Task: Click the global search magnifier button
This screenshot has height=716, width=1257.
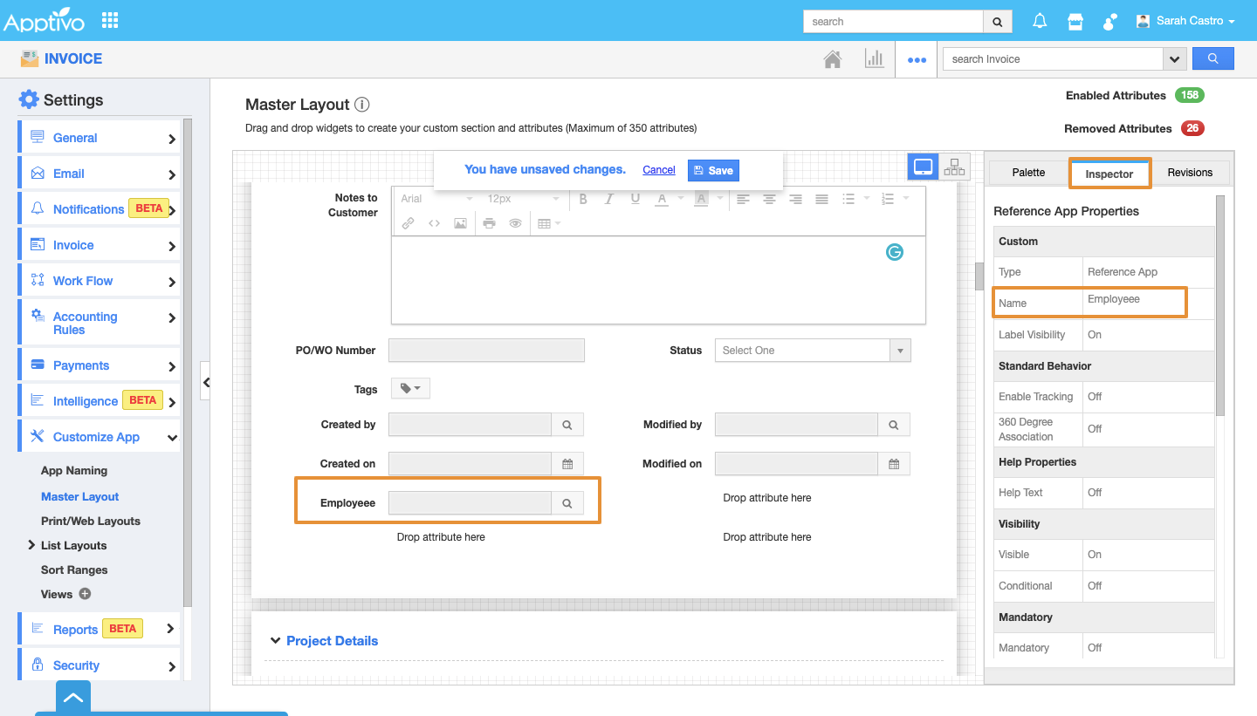Action: (x=997, y=22)
